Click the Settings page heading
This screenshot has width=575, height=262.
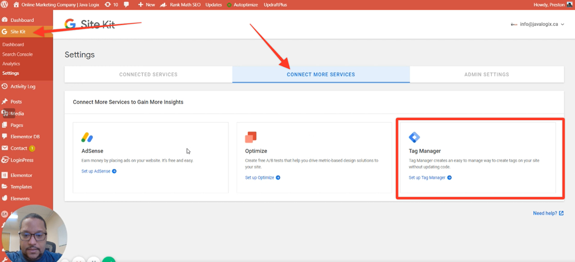(80, 55)
